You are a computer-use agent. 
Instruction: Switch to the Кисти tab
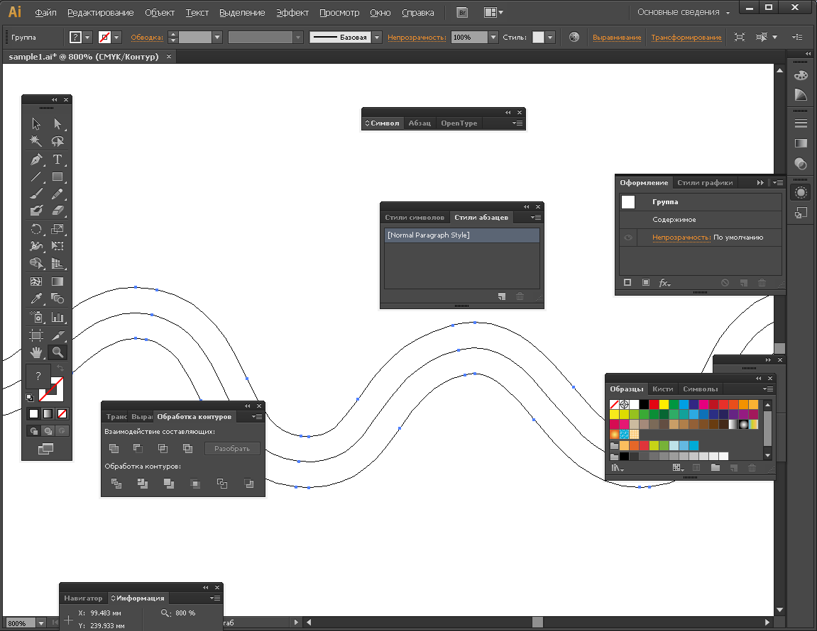point(663,389)
